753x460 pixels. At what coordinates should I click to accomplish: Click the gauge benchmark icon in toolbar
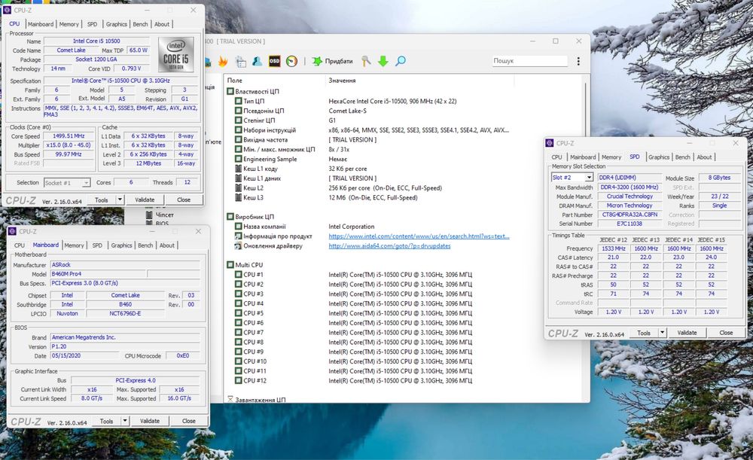click(x=291, y=61)
